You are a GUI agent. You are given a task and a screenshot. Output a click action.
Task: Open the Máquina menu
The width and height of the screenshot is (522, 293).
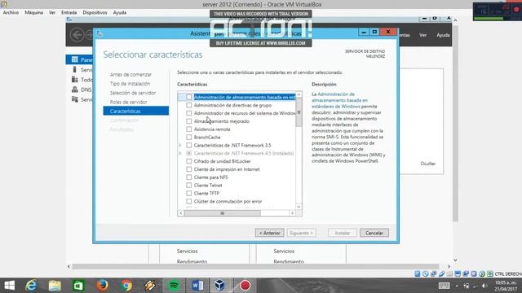coord(34,12)
